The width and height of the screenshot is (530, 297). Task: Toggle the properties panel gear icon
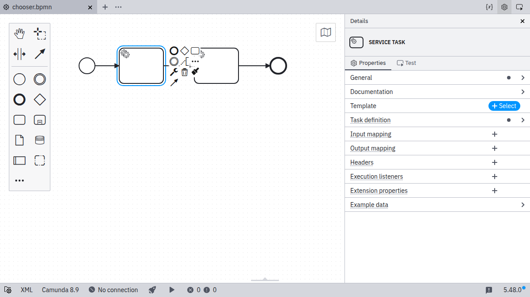[x=504, y=7]
